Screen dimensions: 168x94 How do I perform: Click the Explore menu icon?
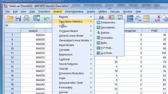98,33
